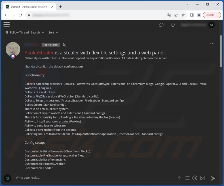The image size is (224, 186).
Task: Click 'There is an anti-duplicate system.' line
Action: click(47, 109)
